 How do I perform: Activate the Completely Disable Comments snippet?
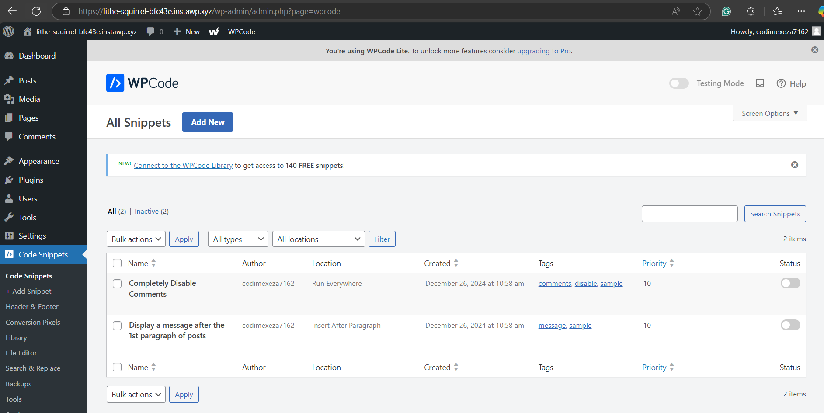[x=790, y=283]
